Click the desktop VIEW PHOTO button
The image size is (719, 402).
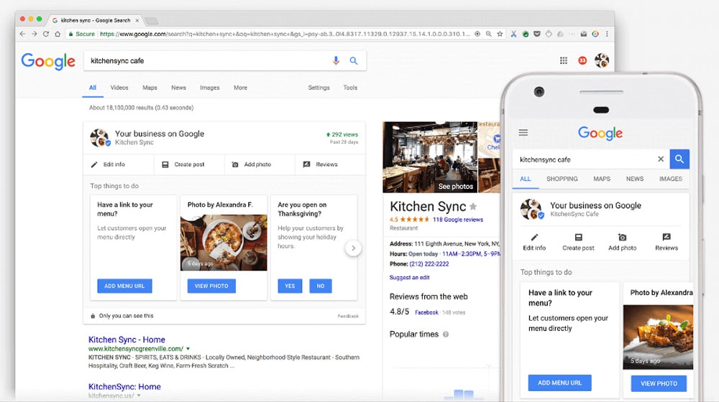click(211, 286)
